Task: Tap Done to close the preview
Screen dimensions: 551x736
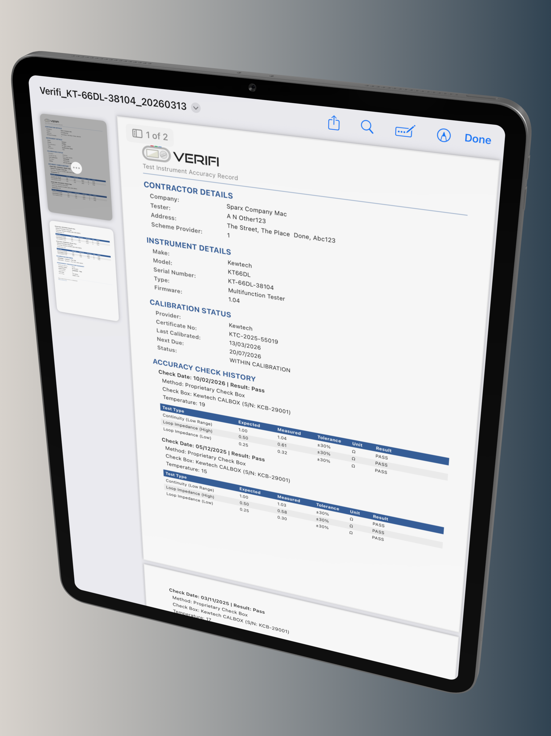Action: [478, 139]
